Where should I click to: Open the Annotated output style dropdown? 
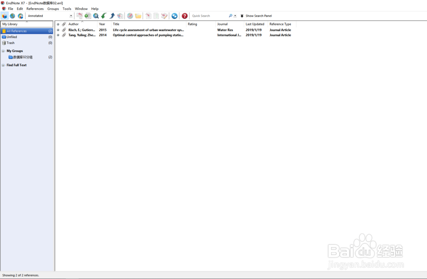(71, 16)
